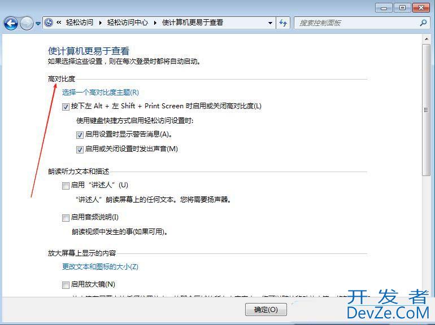Click the 使用键盘快捷方式启用轻松访问设置时 text
This screenshot has height=325, width=435.
tap(135, 121)
